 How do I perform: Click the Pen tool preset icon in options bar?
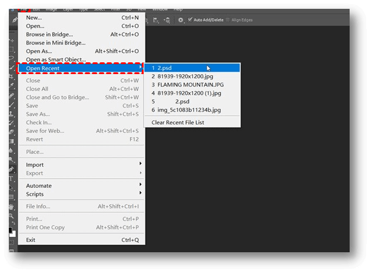click(x=15, y=20)
